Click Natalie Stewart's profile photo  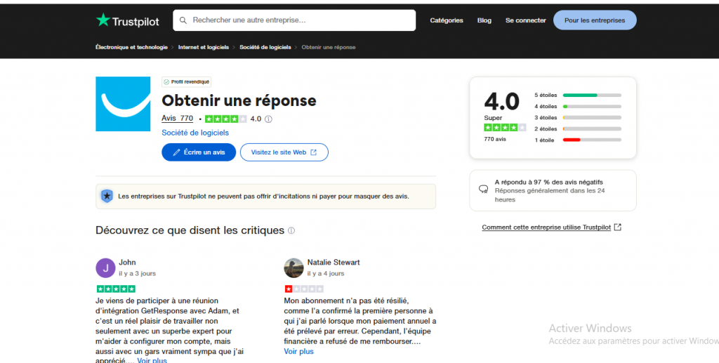293,268
